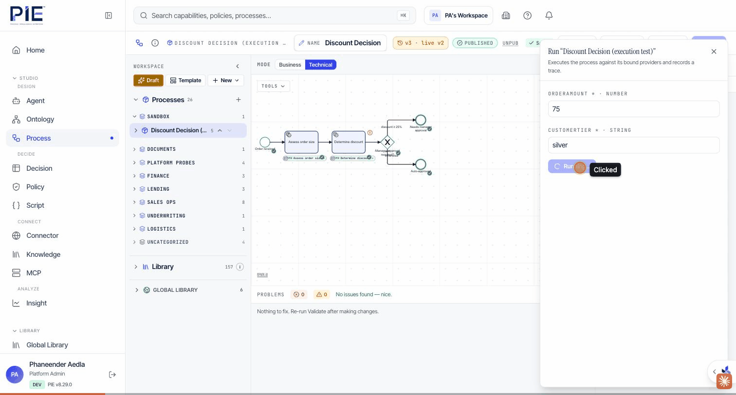The width and height of the screenshot is (736, 395).
Task: Click the process diagram icon beside info icon
Action: 139,43
